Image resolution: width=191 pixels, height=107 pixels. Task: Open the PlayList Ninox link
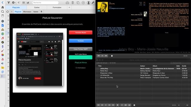click(x=81, y=63)
